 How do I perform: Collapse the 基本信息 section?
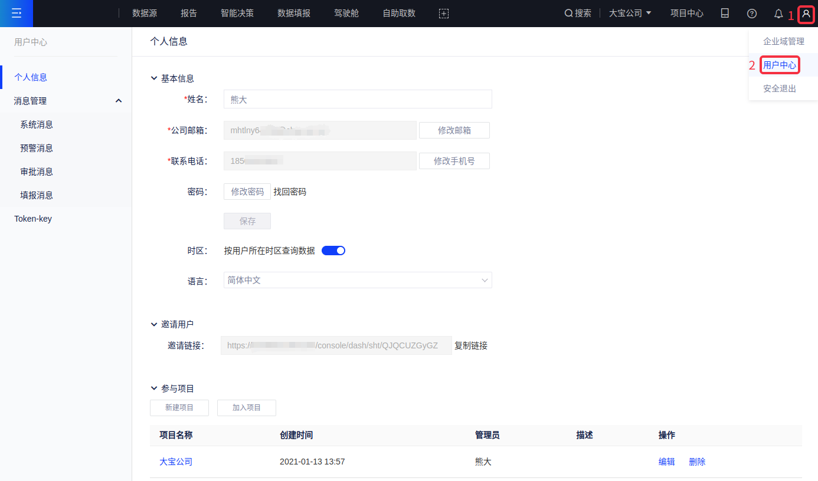click(154, 78)
